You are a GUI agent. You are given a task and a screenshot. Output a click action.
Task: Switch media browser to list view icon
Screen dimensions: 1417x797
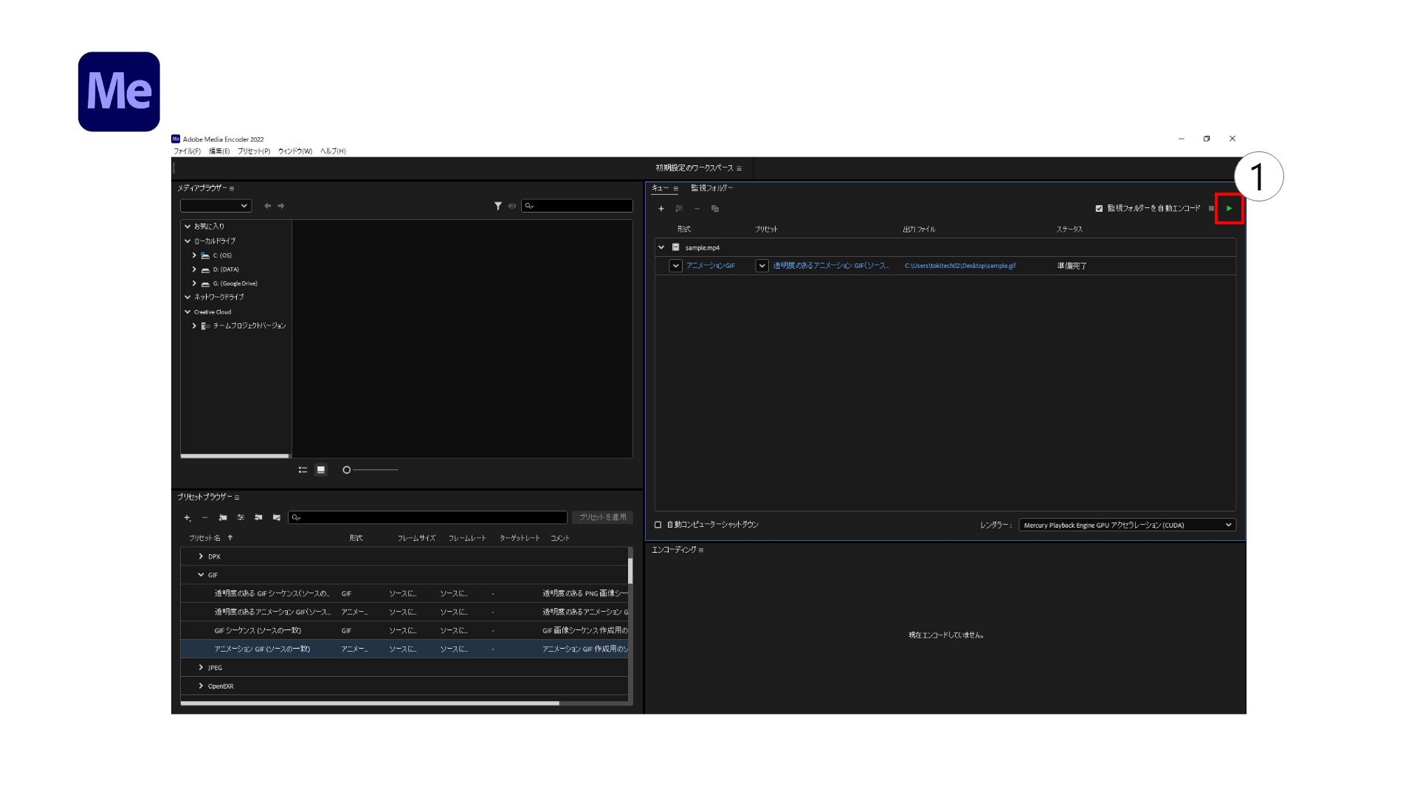[x=303, y=469]
